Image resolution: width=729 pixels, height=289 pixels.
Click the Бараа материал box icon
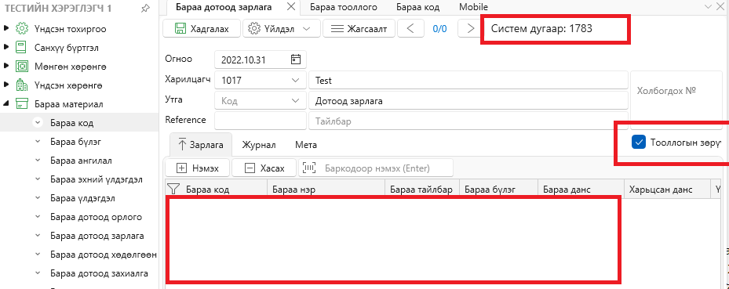[x=22, y=104]
